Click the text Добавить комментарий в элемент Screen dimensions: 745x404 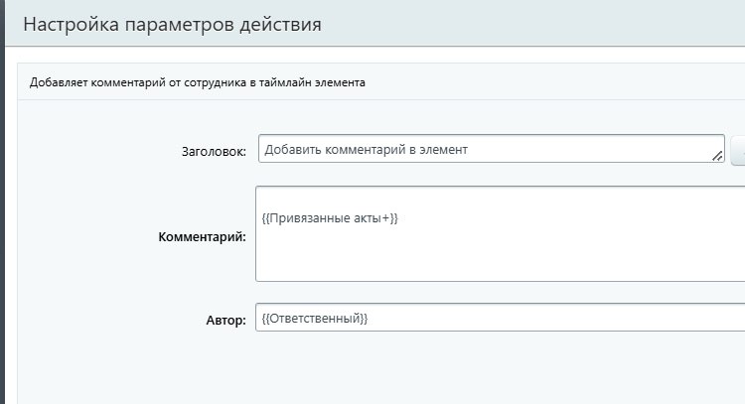coord(367,149)
